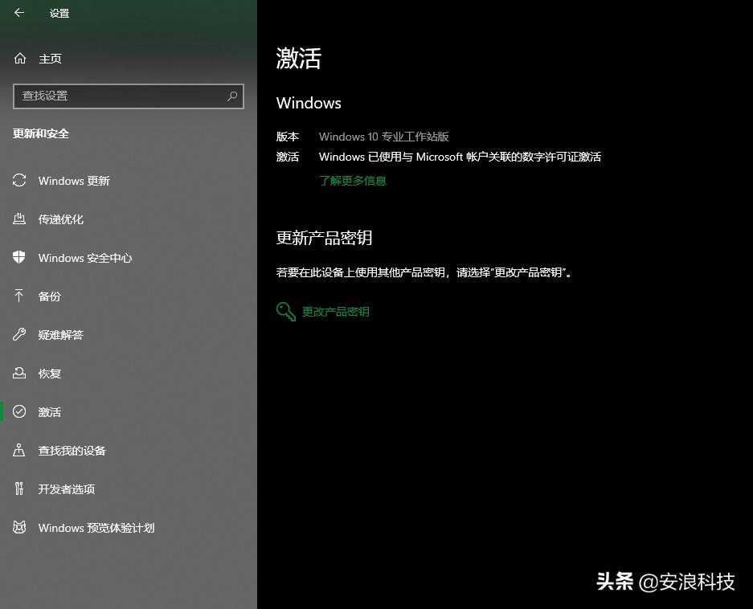This screenshot has width=753, height=609.
Task: Select the Windows 更新 refresh icon
Action: pos(19,181)
